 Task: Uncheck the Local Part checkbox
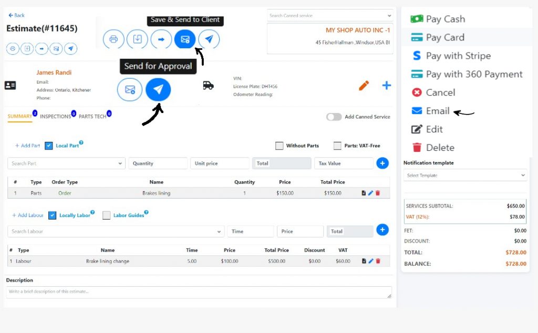click(49, 145)
